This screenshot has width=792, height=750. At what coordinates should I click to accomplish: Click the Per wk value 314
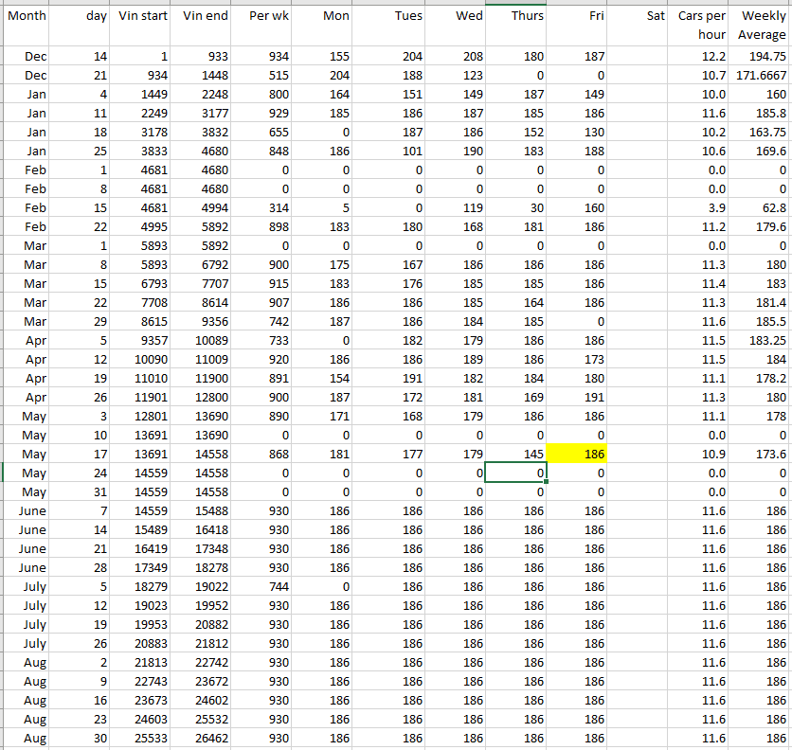tap(263, 208)
